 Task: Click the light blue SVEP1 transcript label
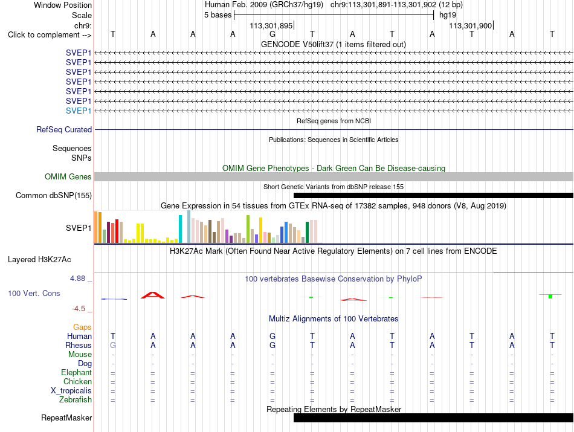[79, 111]
